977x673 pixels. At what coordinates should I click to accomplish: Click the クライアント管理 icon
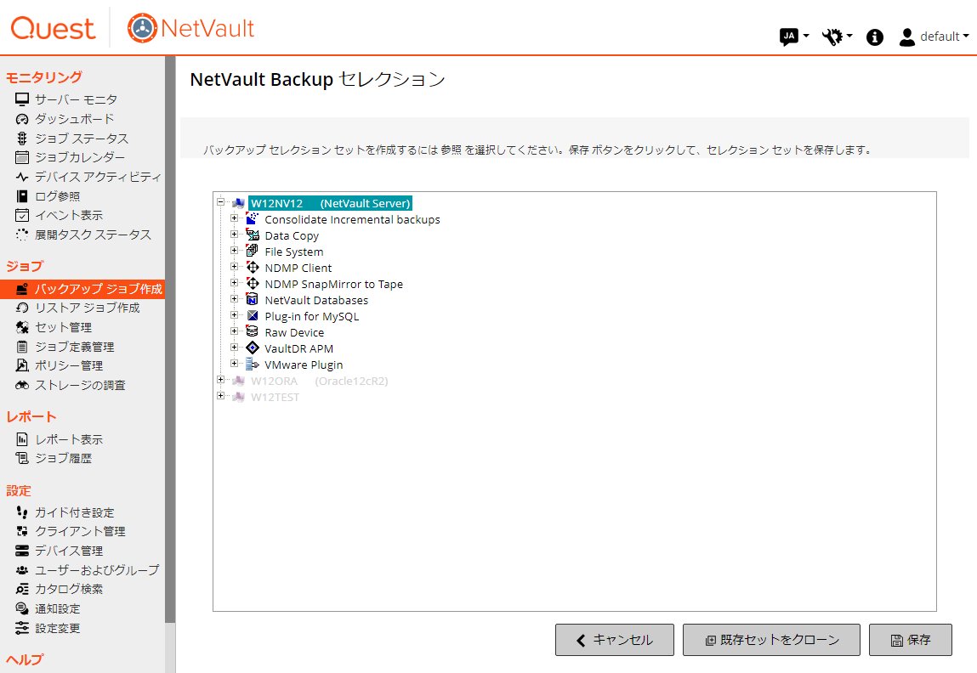point(22,531)
